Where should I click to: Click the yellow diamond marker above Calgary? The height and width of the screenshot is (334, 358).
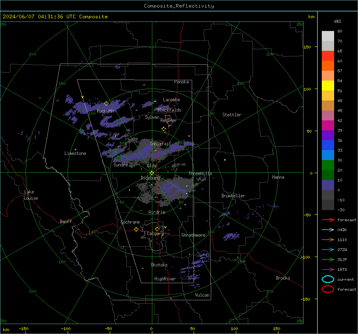point(157,229)
